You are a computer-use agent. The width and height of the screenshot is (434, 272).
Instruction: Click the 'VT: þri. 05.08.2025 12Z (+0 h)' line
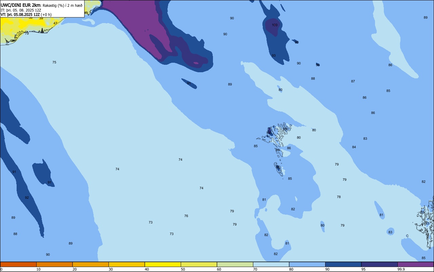(26, 15)
